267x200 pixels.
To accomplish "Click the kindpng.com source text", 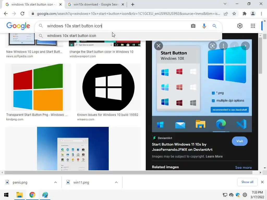I will coord(15,119).
